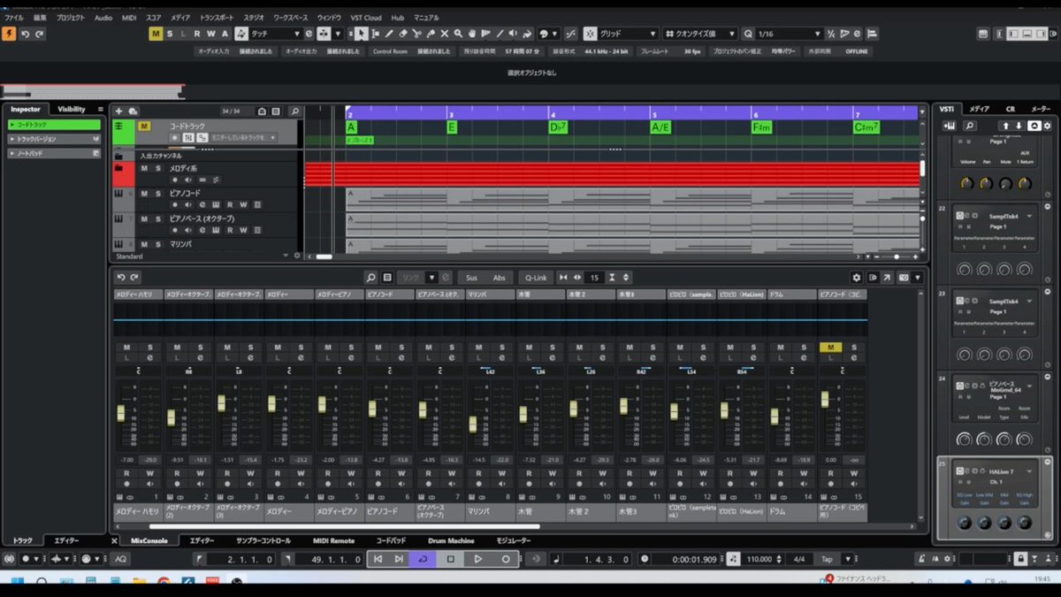This screenshot has width=1061, height=597.
Task: Select the Draw pencil tool
Action: (389, 34)
